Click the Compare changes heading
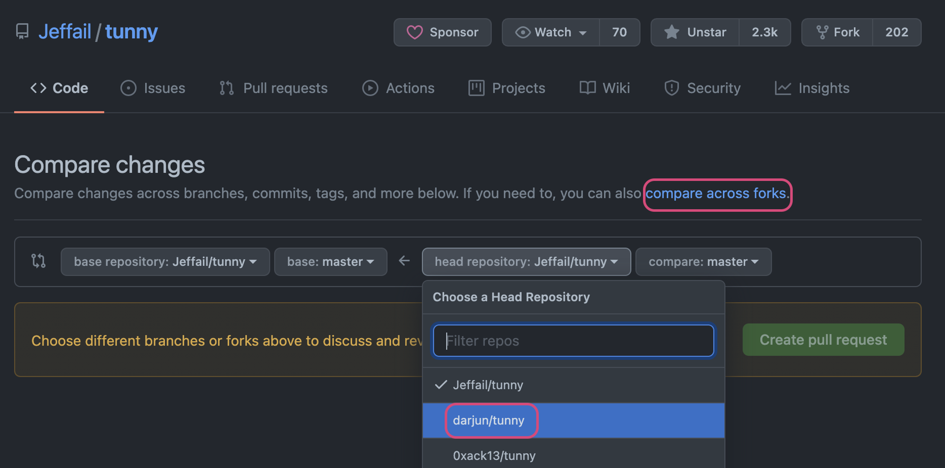 click(110, 165)
